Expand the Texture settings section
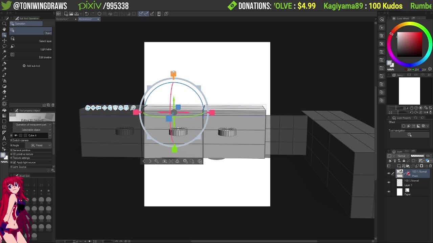433x243 pixels. coord(12,158)
